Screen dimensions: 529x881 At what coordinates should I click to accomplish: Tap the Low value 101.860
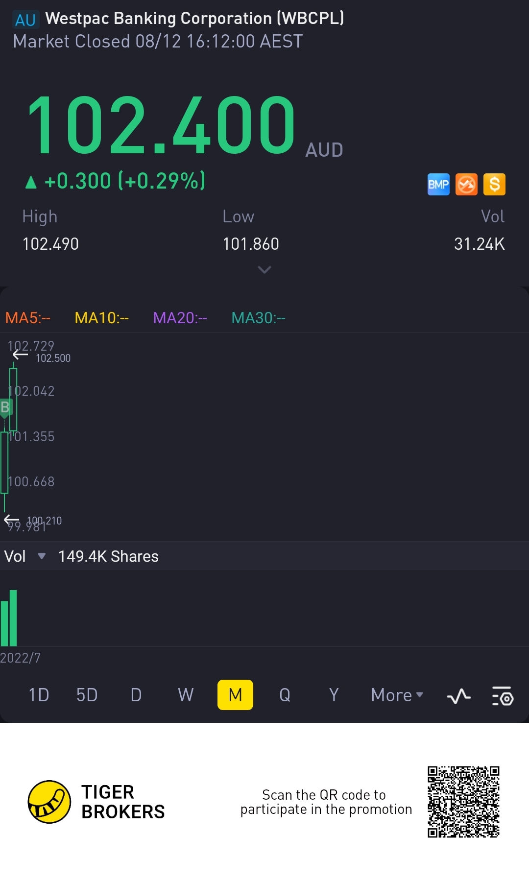click(x=251, y=244)
